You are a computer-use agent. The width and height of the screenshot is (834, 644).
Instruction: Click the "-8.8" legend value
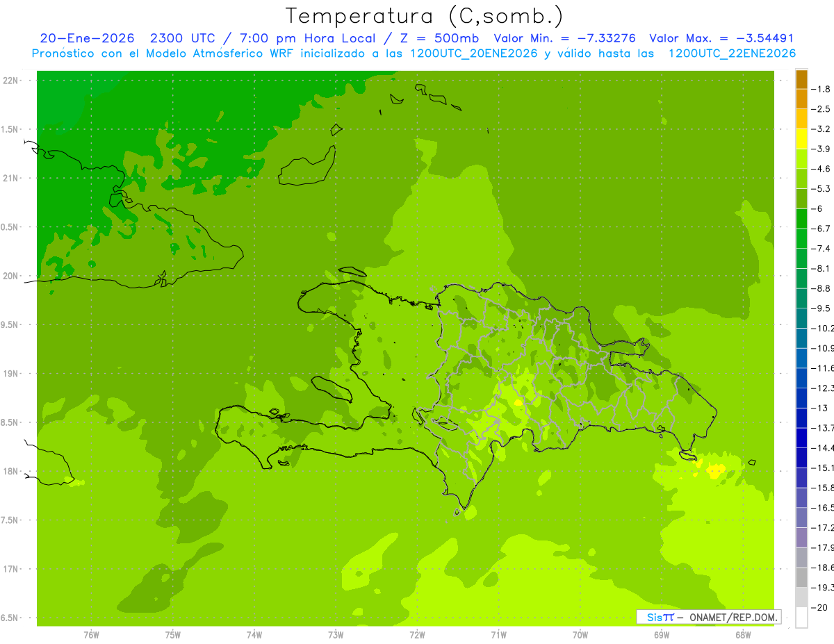[x=822, y=288]
